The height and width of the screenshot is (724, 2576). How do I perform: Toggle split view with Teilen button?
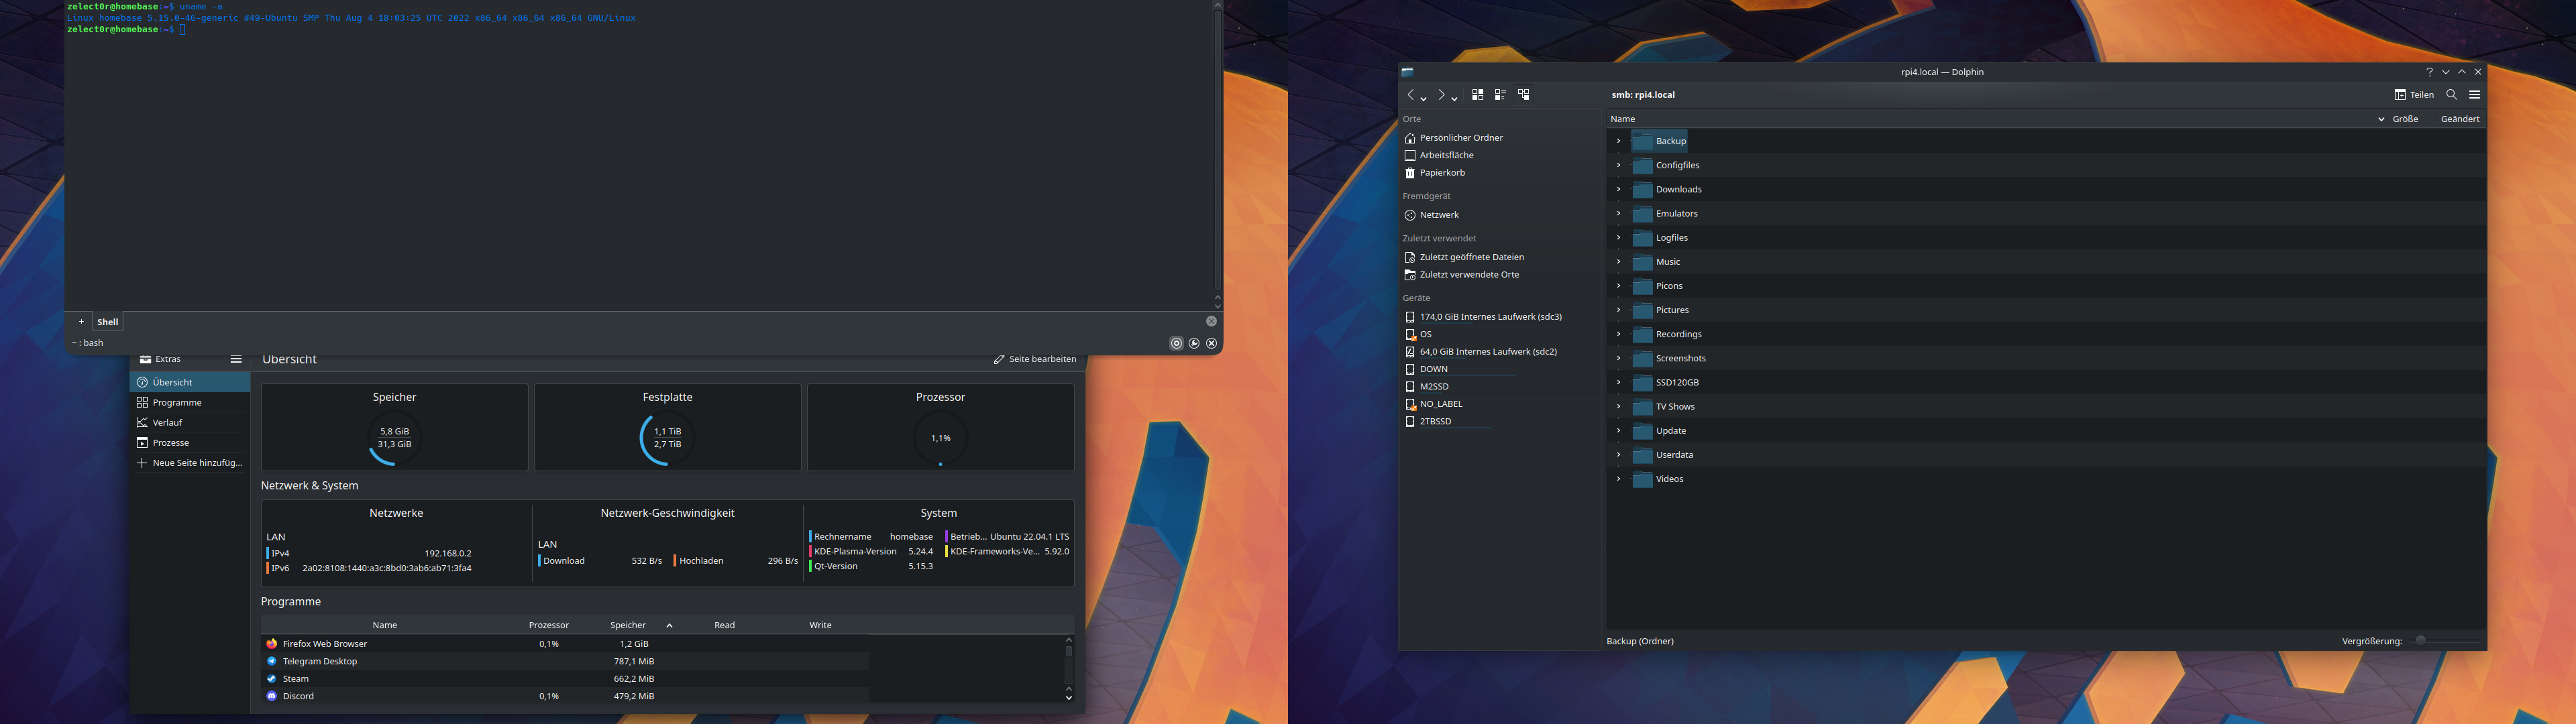(x=2413, y=95)
